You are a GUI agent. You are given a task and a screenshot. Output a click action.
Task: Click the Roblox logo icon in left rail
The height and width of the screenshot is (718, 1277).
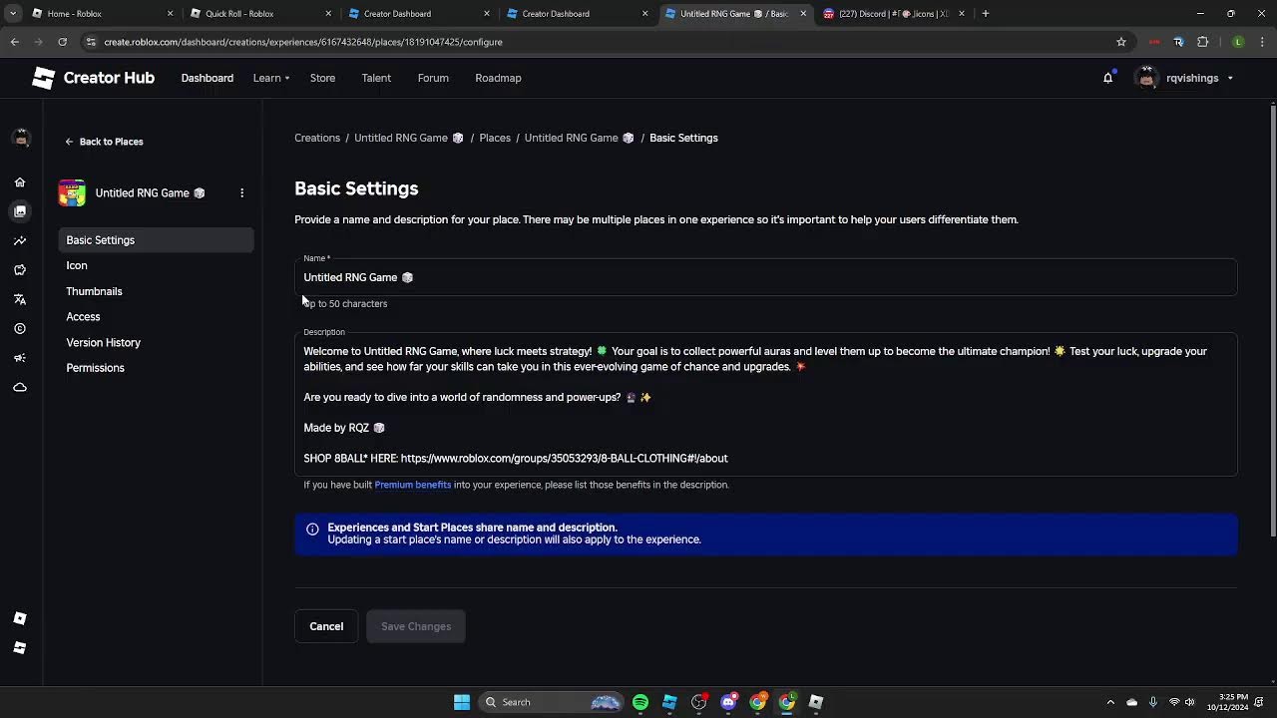(20, 618)
